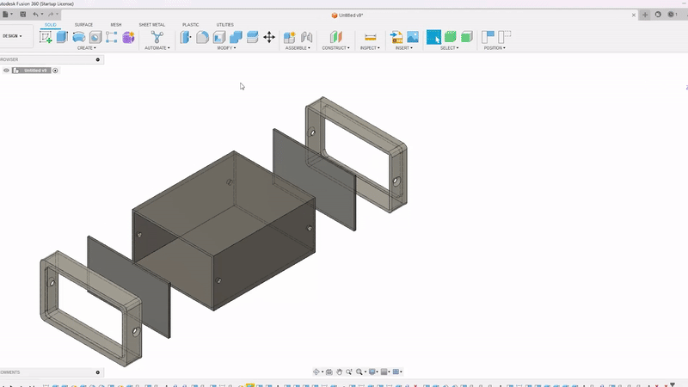Select the Press Pull tool

tap(186, 37)
